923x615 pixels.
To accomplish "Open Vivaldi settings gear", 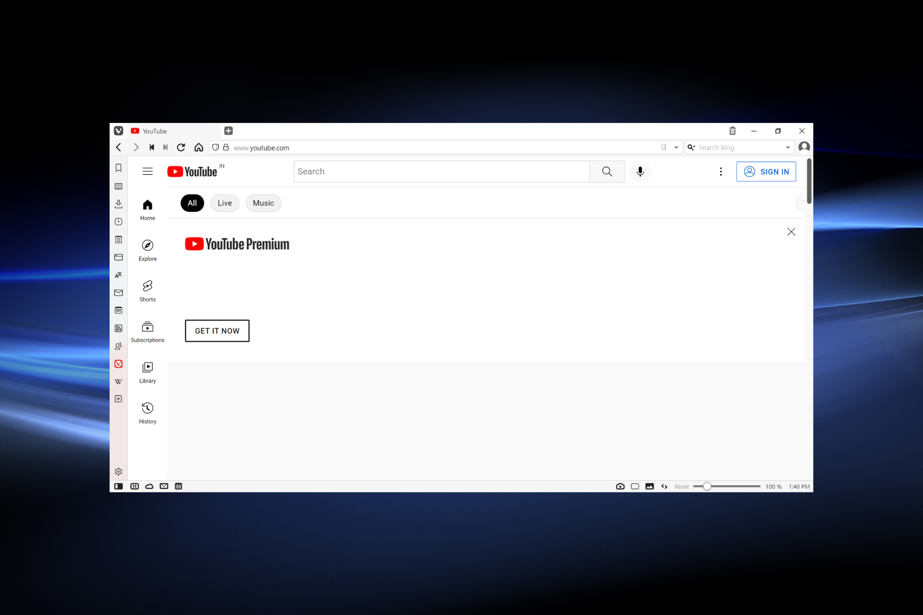I will tap(118, 471).
